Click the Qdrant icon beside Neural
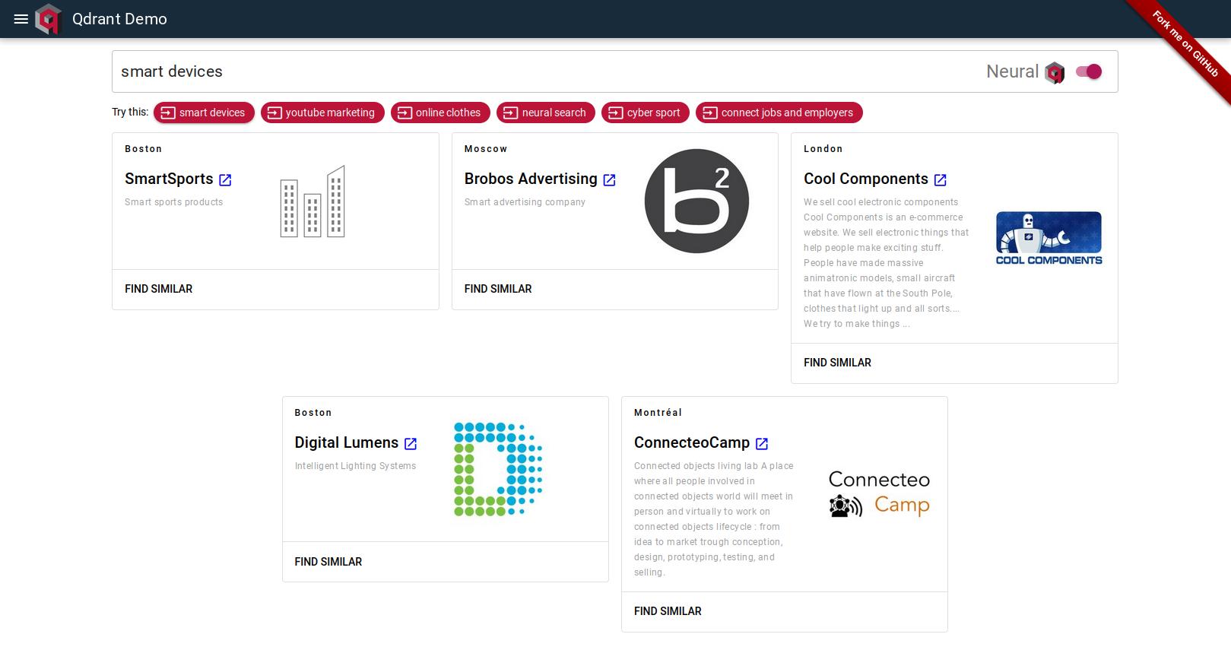 [1055, 72]
